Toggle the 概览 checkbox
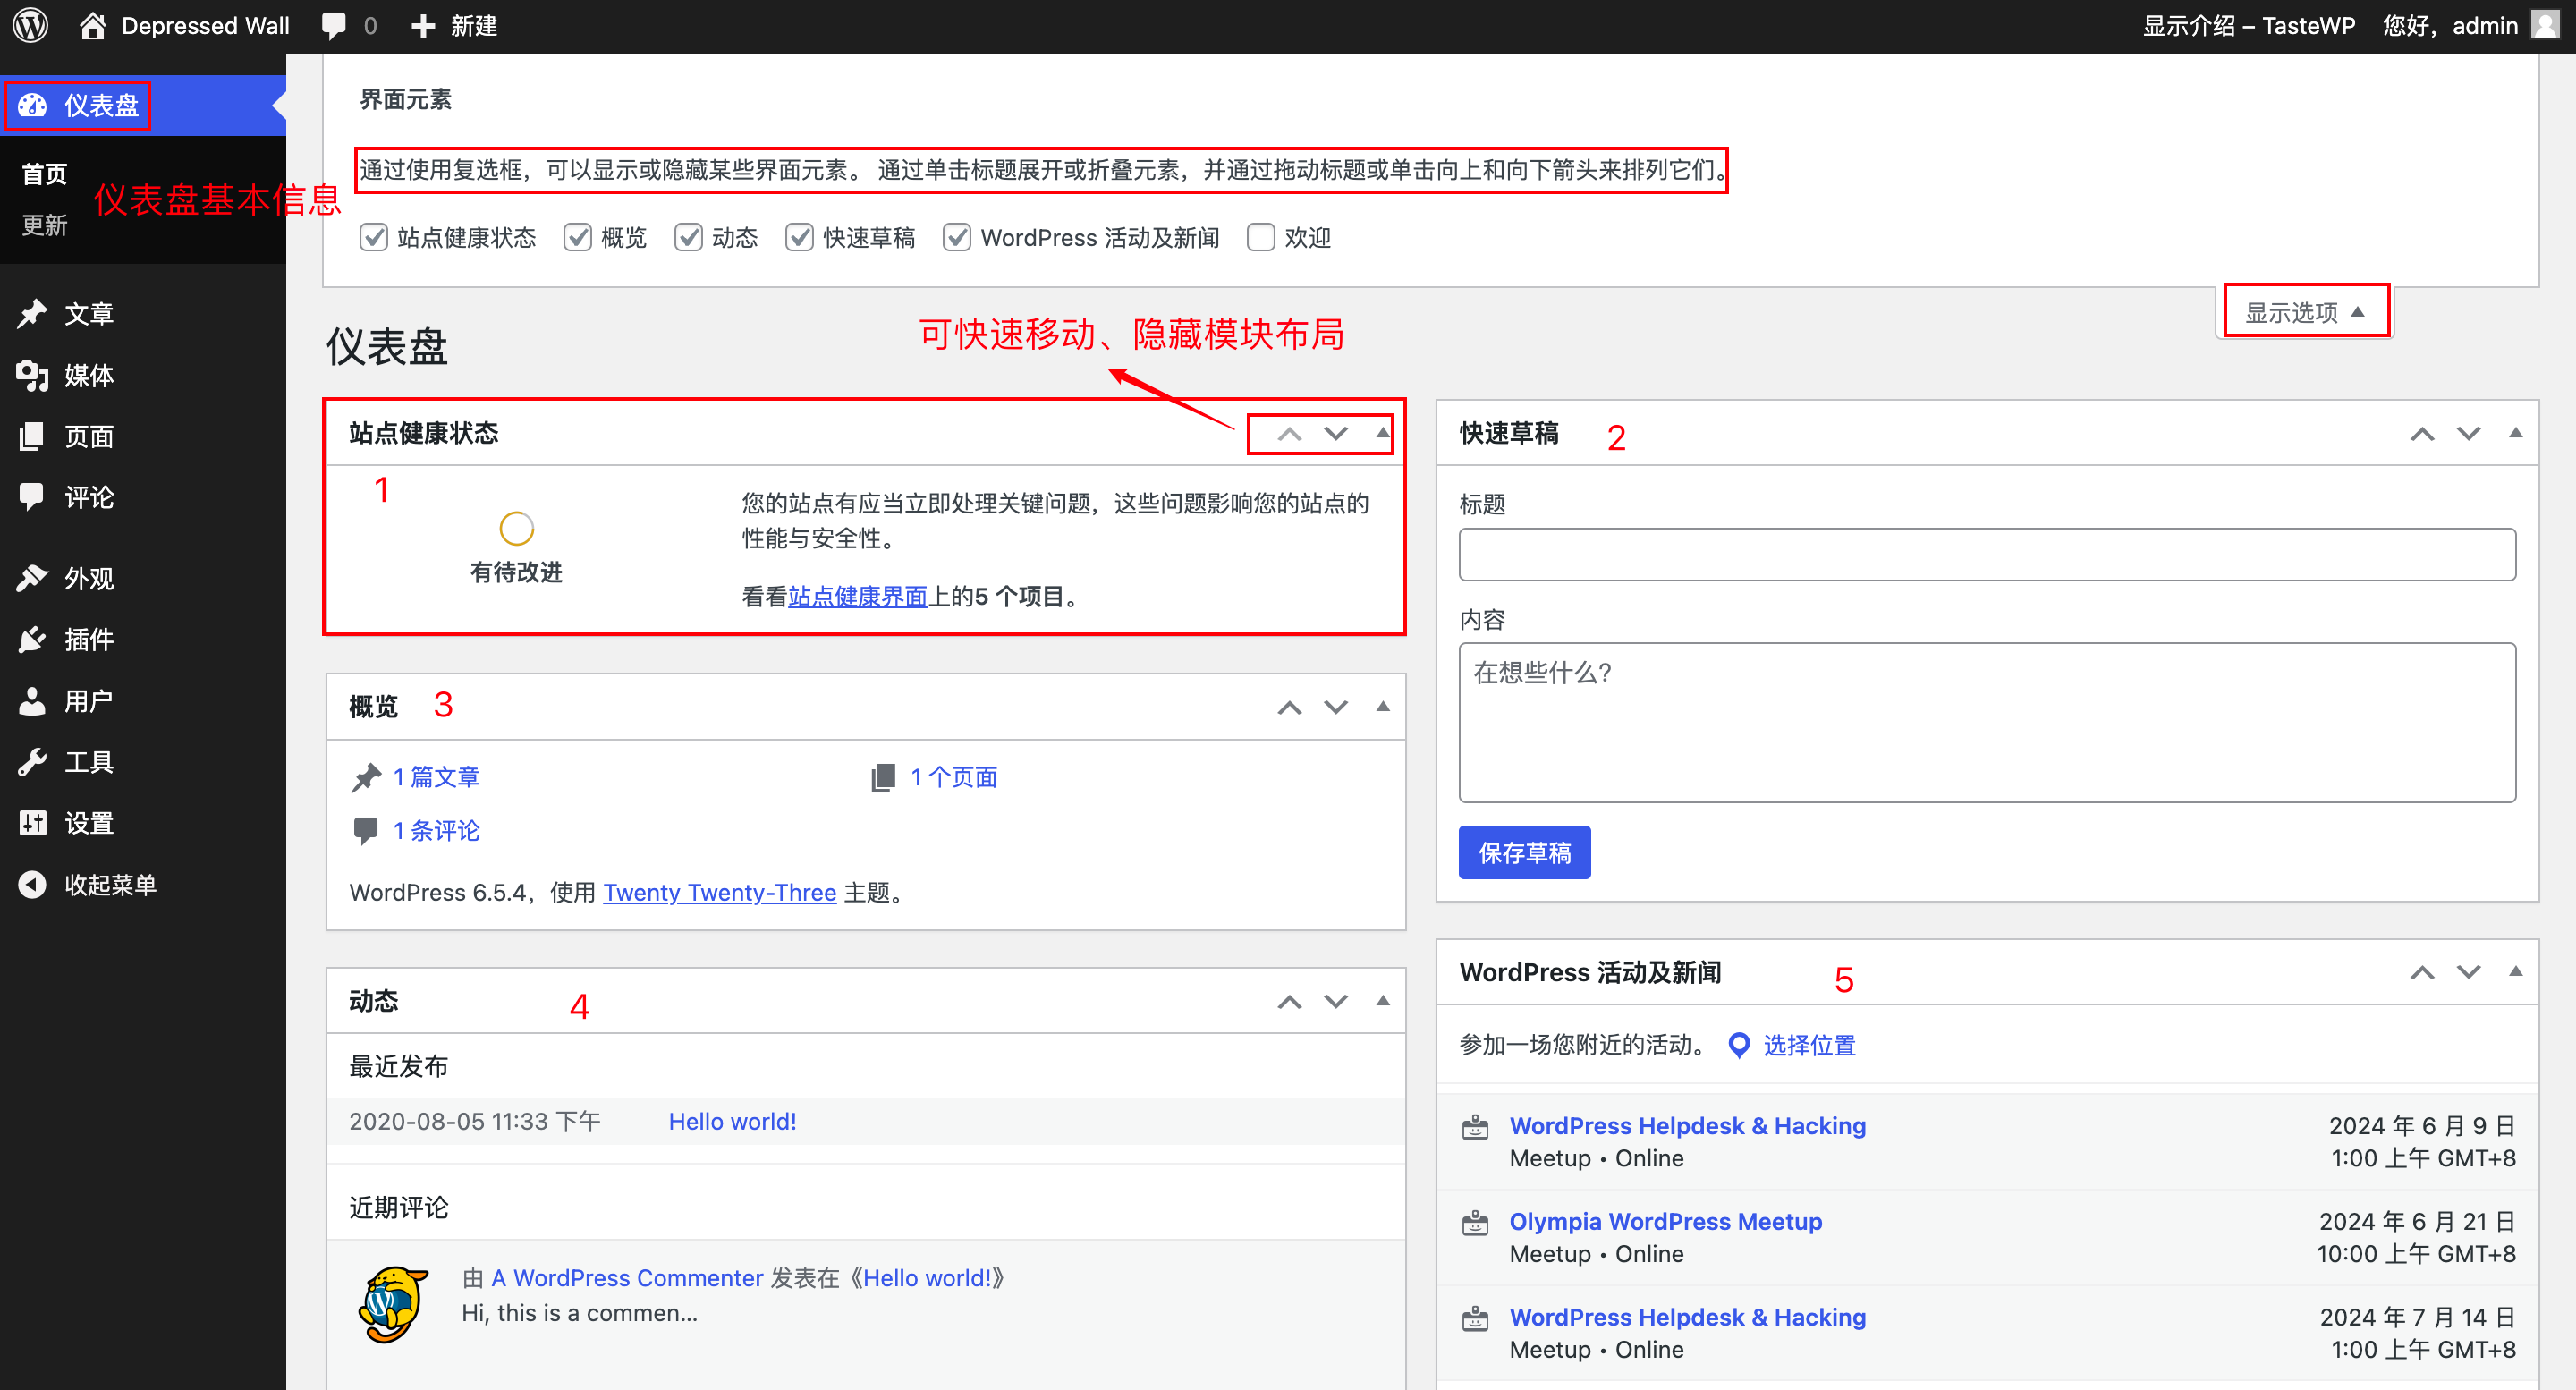The height and width of the screenshot is (1390, 2576). (x=577, y=238)
